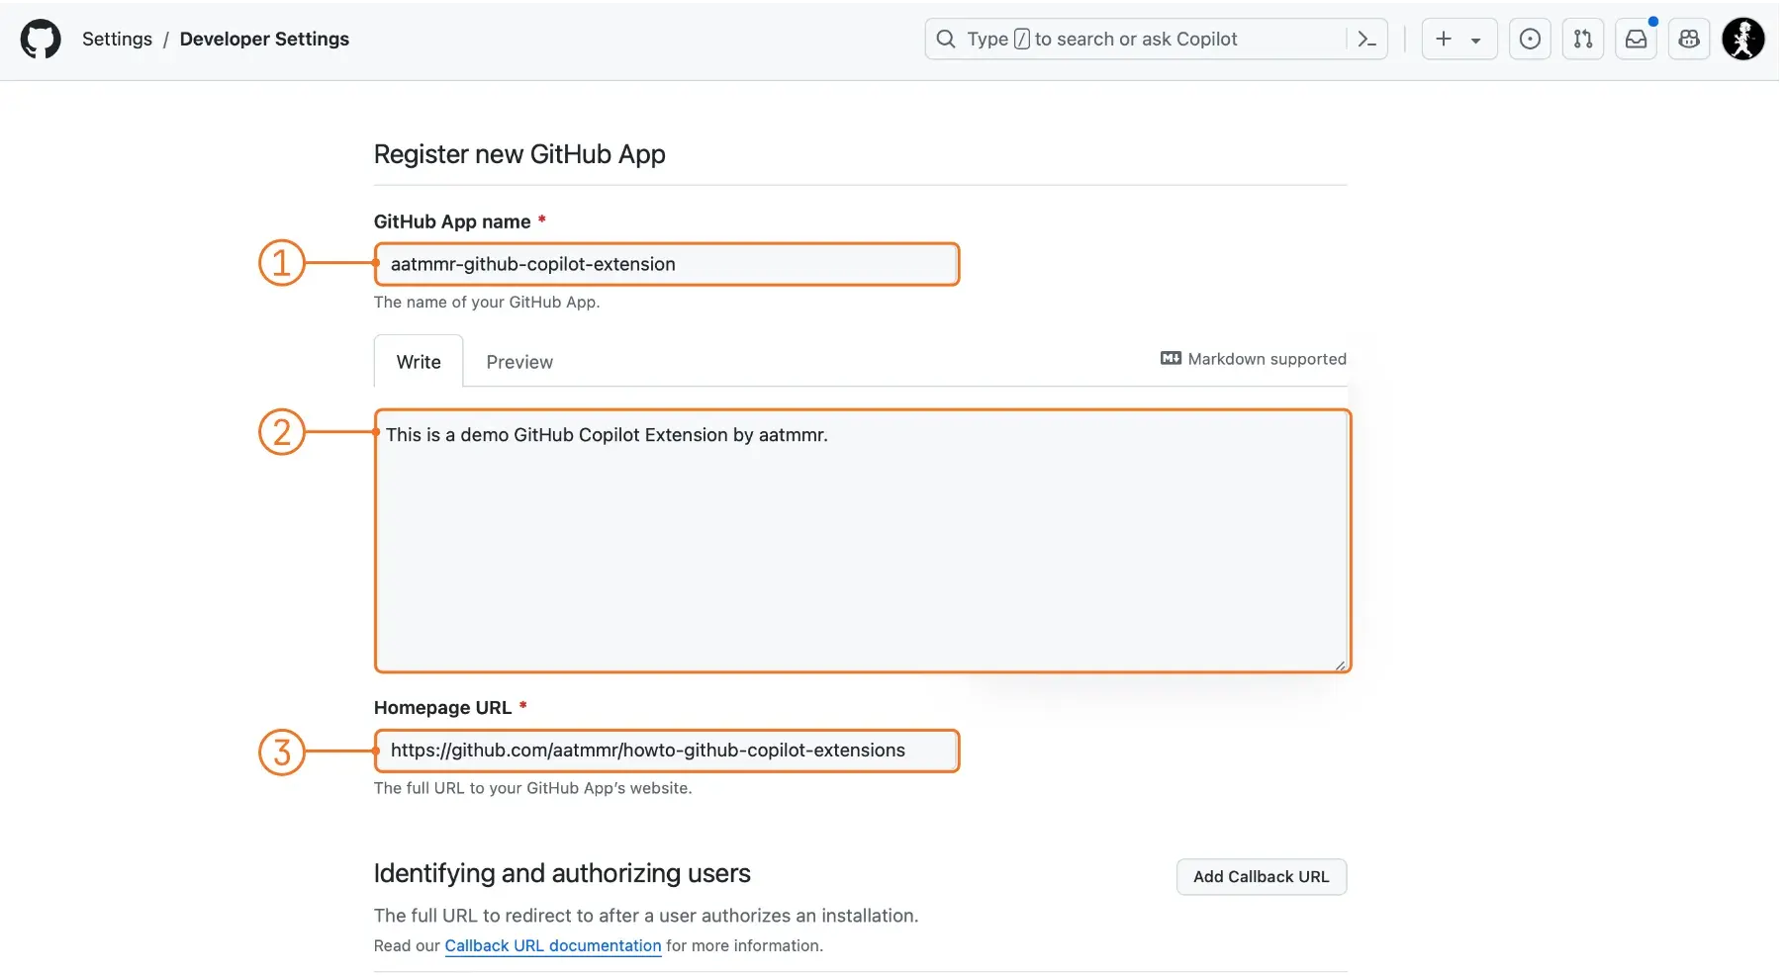Click Add Callback URL button

[1261, 877]
